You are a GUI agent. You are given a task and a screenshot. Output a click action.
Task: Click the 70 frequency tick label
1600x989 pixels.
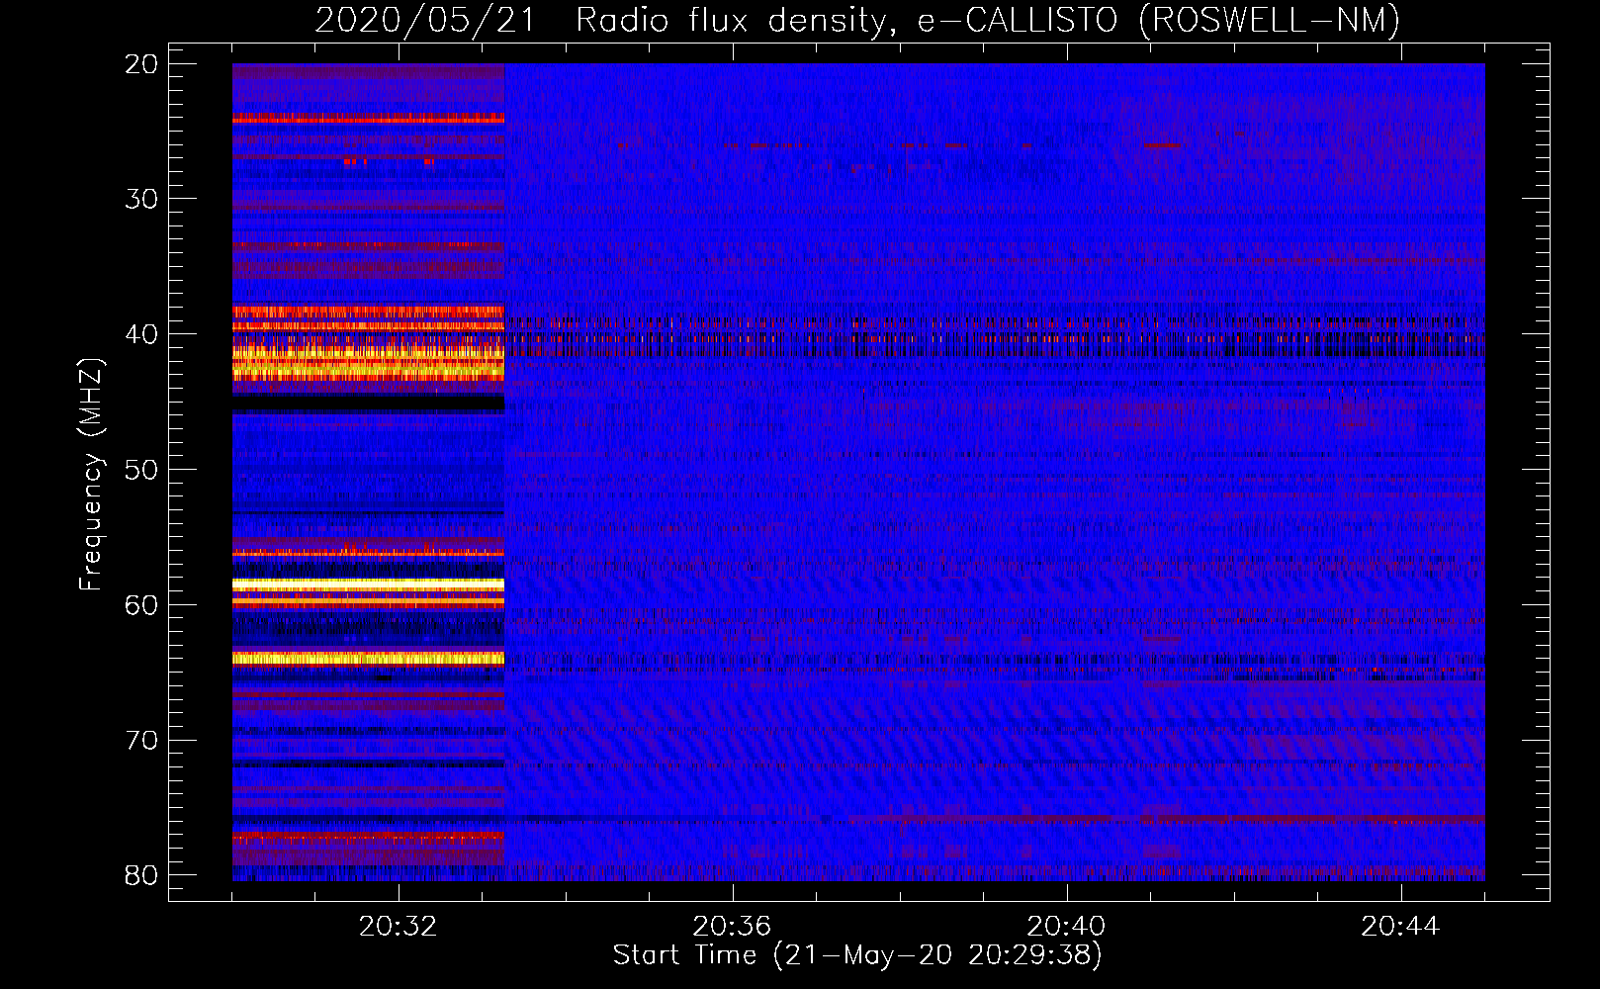click(141, 740)
